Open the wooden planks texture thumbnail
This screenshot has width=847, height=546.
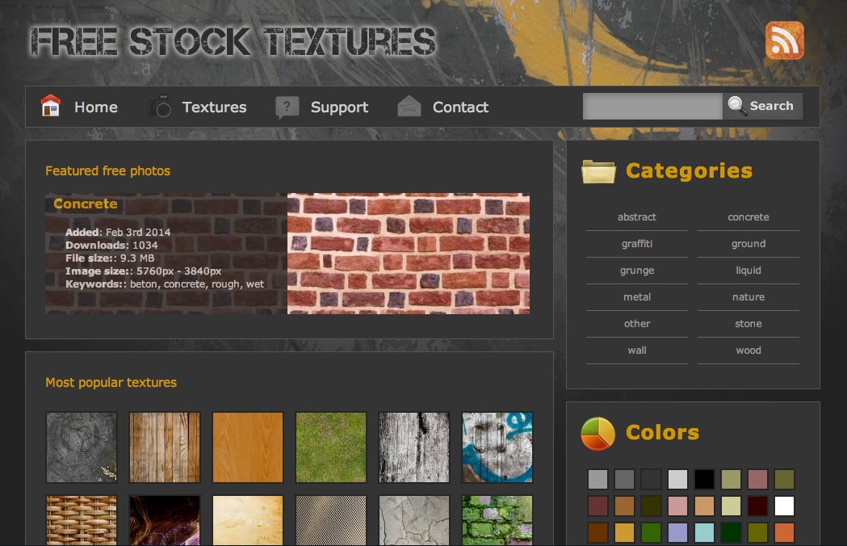coord(165,447)
